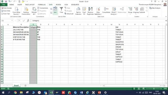The height and width of the screenshot is (95, 168).
Task: Click the zoom out minus button
Action: tap(147, 89)
